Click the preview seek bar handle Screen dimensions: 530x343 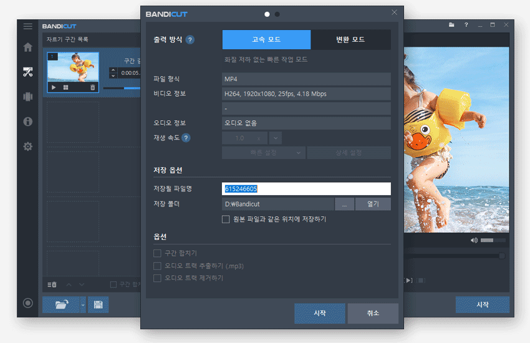coord(502,256)
